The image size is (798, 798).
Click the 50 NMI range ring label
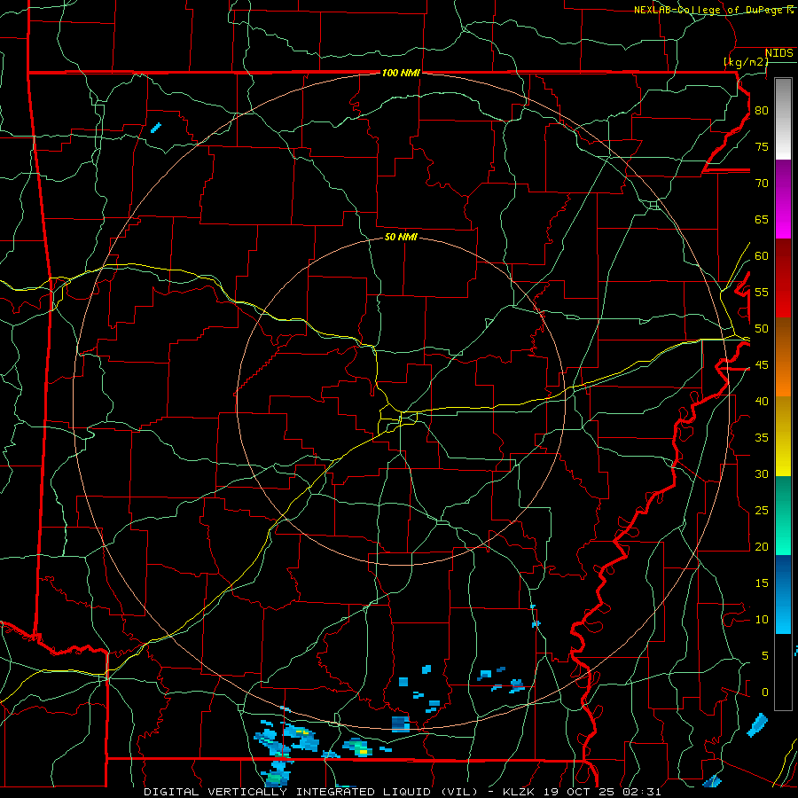[401, 237]
